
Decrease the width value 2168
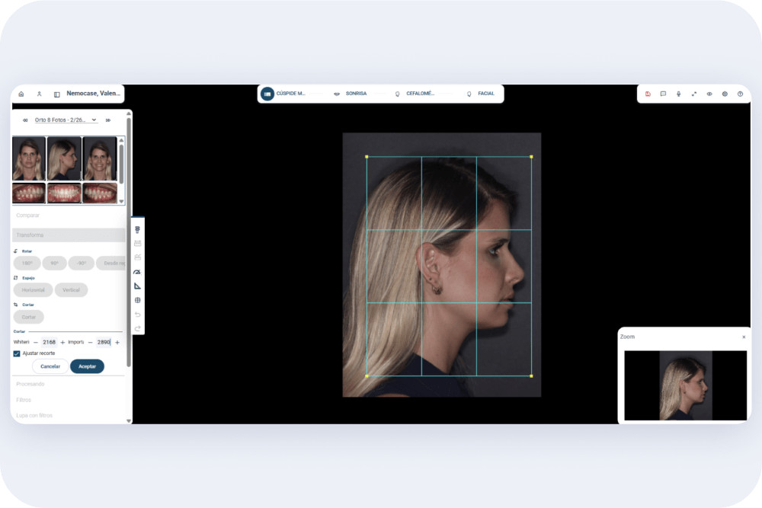pyautogui.click(x=36, y=343)
